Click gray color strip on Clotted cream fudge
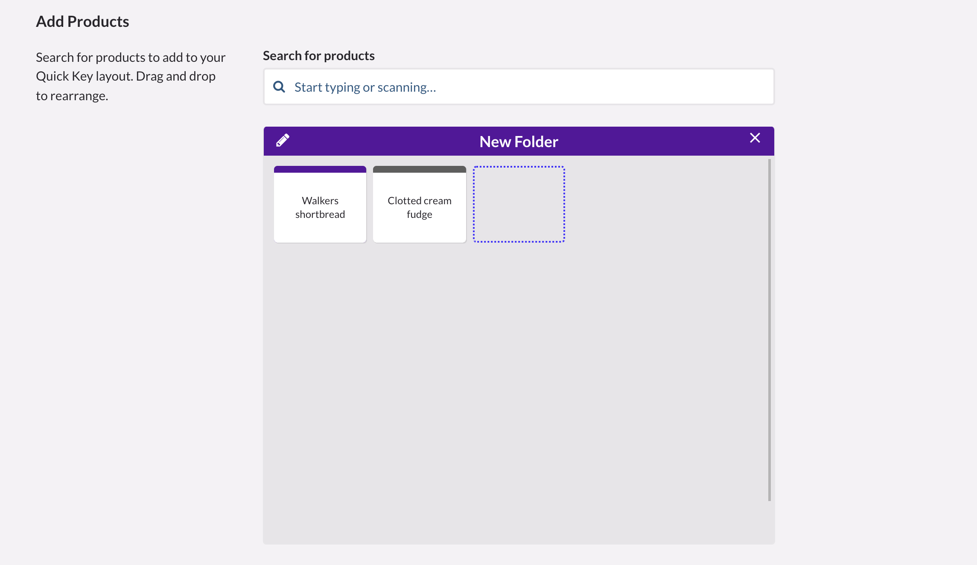This screenshot has width=977, height=565. click(419, 169)
